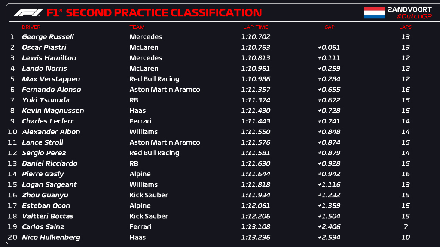440x247 pixels.
Task: Click Yuki Tsunoda's RB team label
Action: click(134, 100)
